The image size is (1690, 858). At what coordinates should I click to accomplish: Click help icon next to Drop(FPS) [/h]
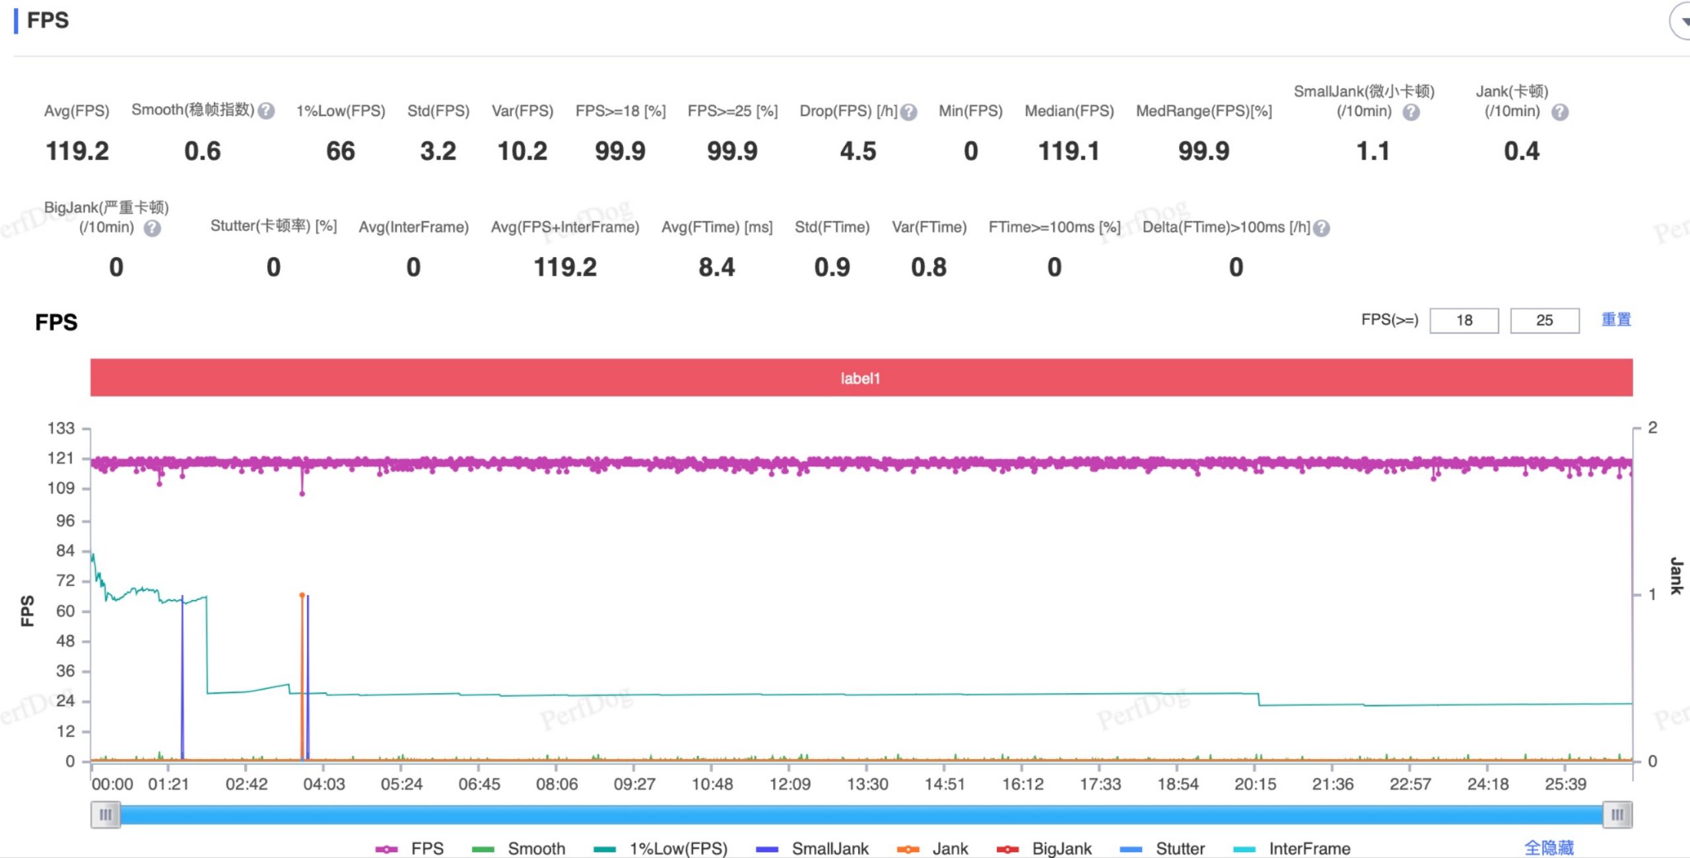click(909, 112)
